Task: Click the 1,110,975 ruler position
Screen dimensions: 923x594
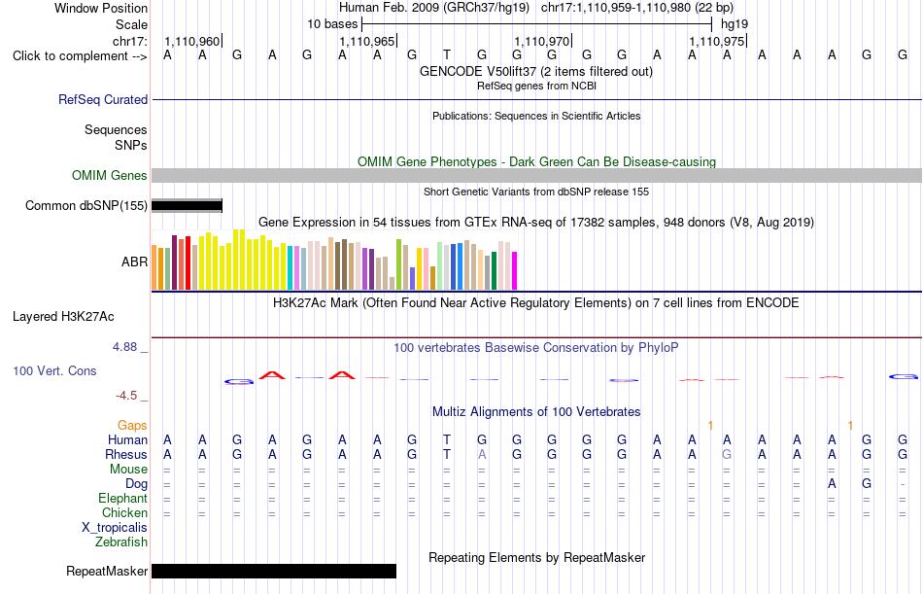Action: [x=717, y=41]
